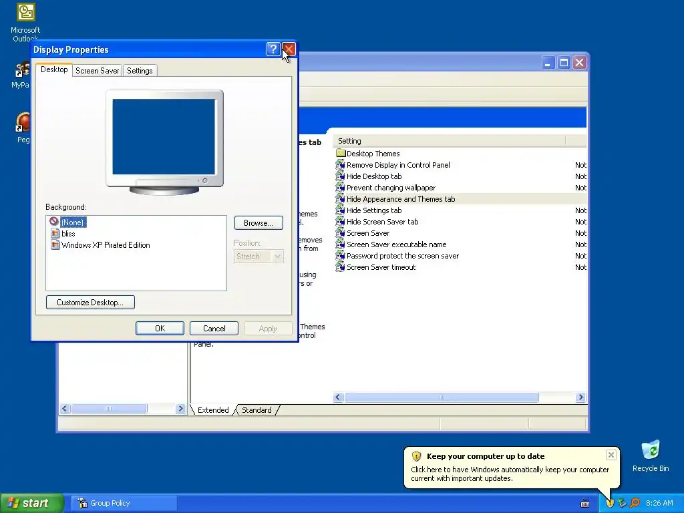Click the Hide Settings tab policy icon
The height and width of the screenshot is (513, 684).
pyautogui.click(x=340, y=210)
